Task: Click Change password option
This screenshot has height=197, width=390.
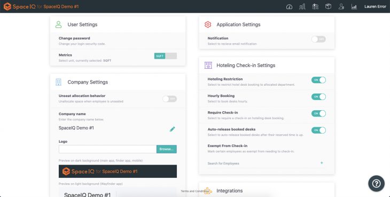Action: [74, 38]
